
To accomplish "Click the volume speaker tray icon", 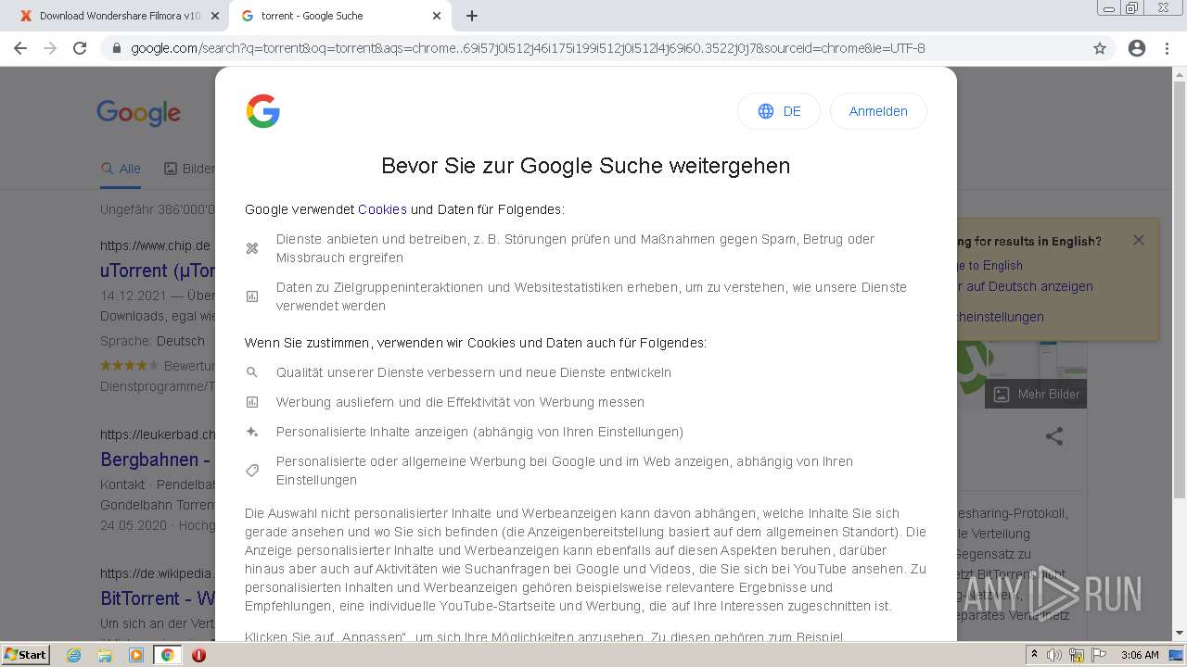I will pos(1054,655).
